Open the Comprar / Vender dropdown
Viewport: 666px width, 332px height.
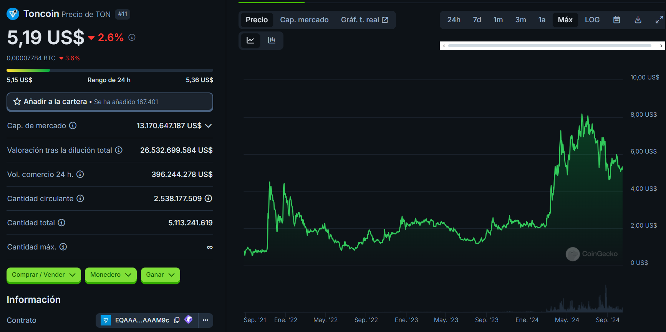tap(44, 275)
